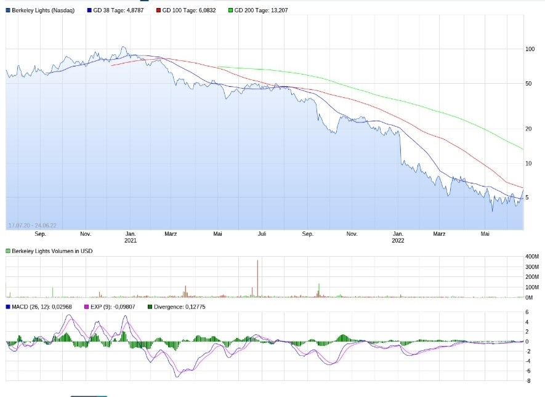Click the blue GD 38 Tage swatch

pos(89,10)
